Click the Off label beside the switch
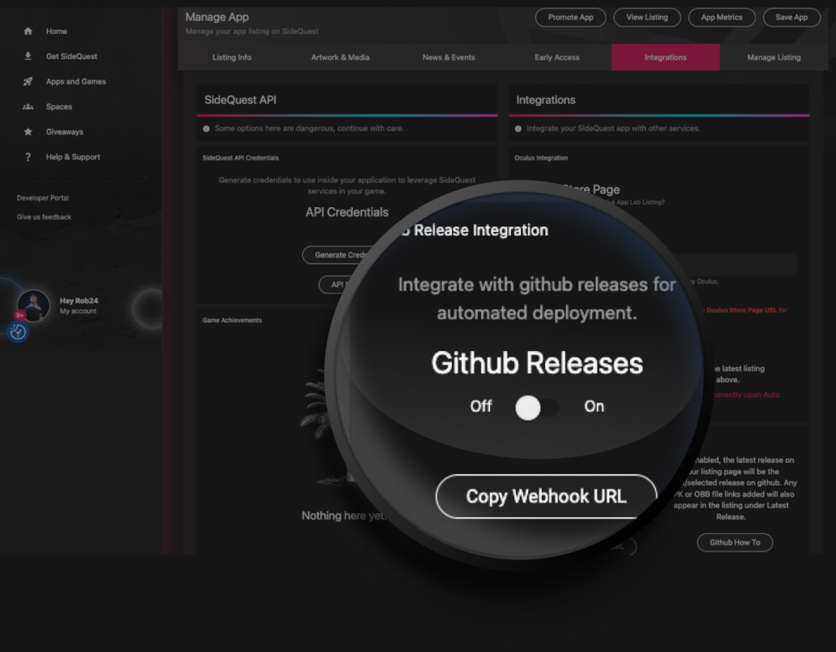The image size is (836, 652). pos(481,406)
